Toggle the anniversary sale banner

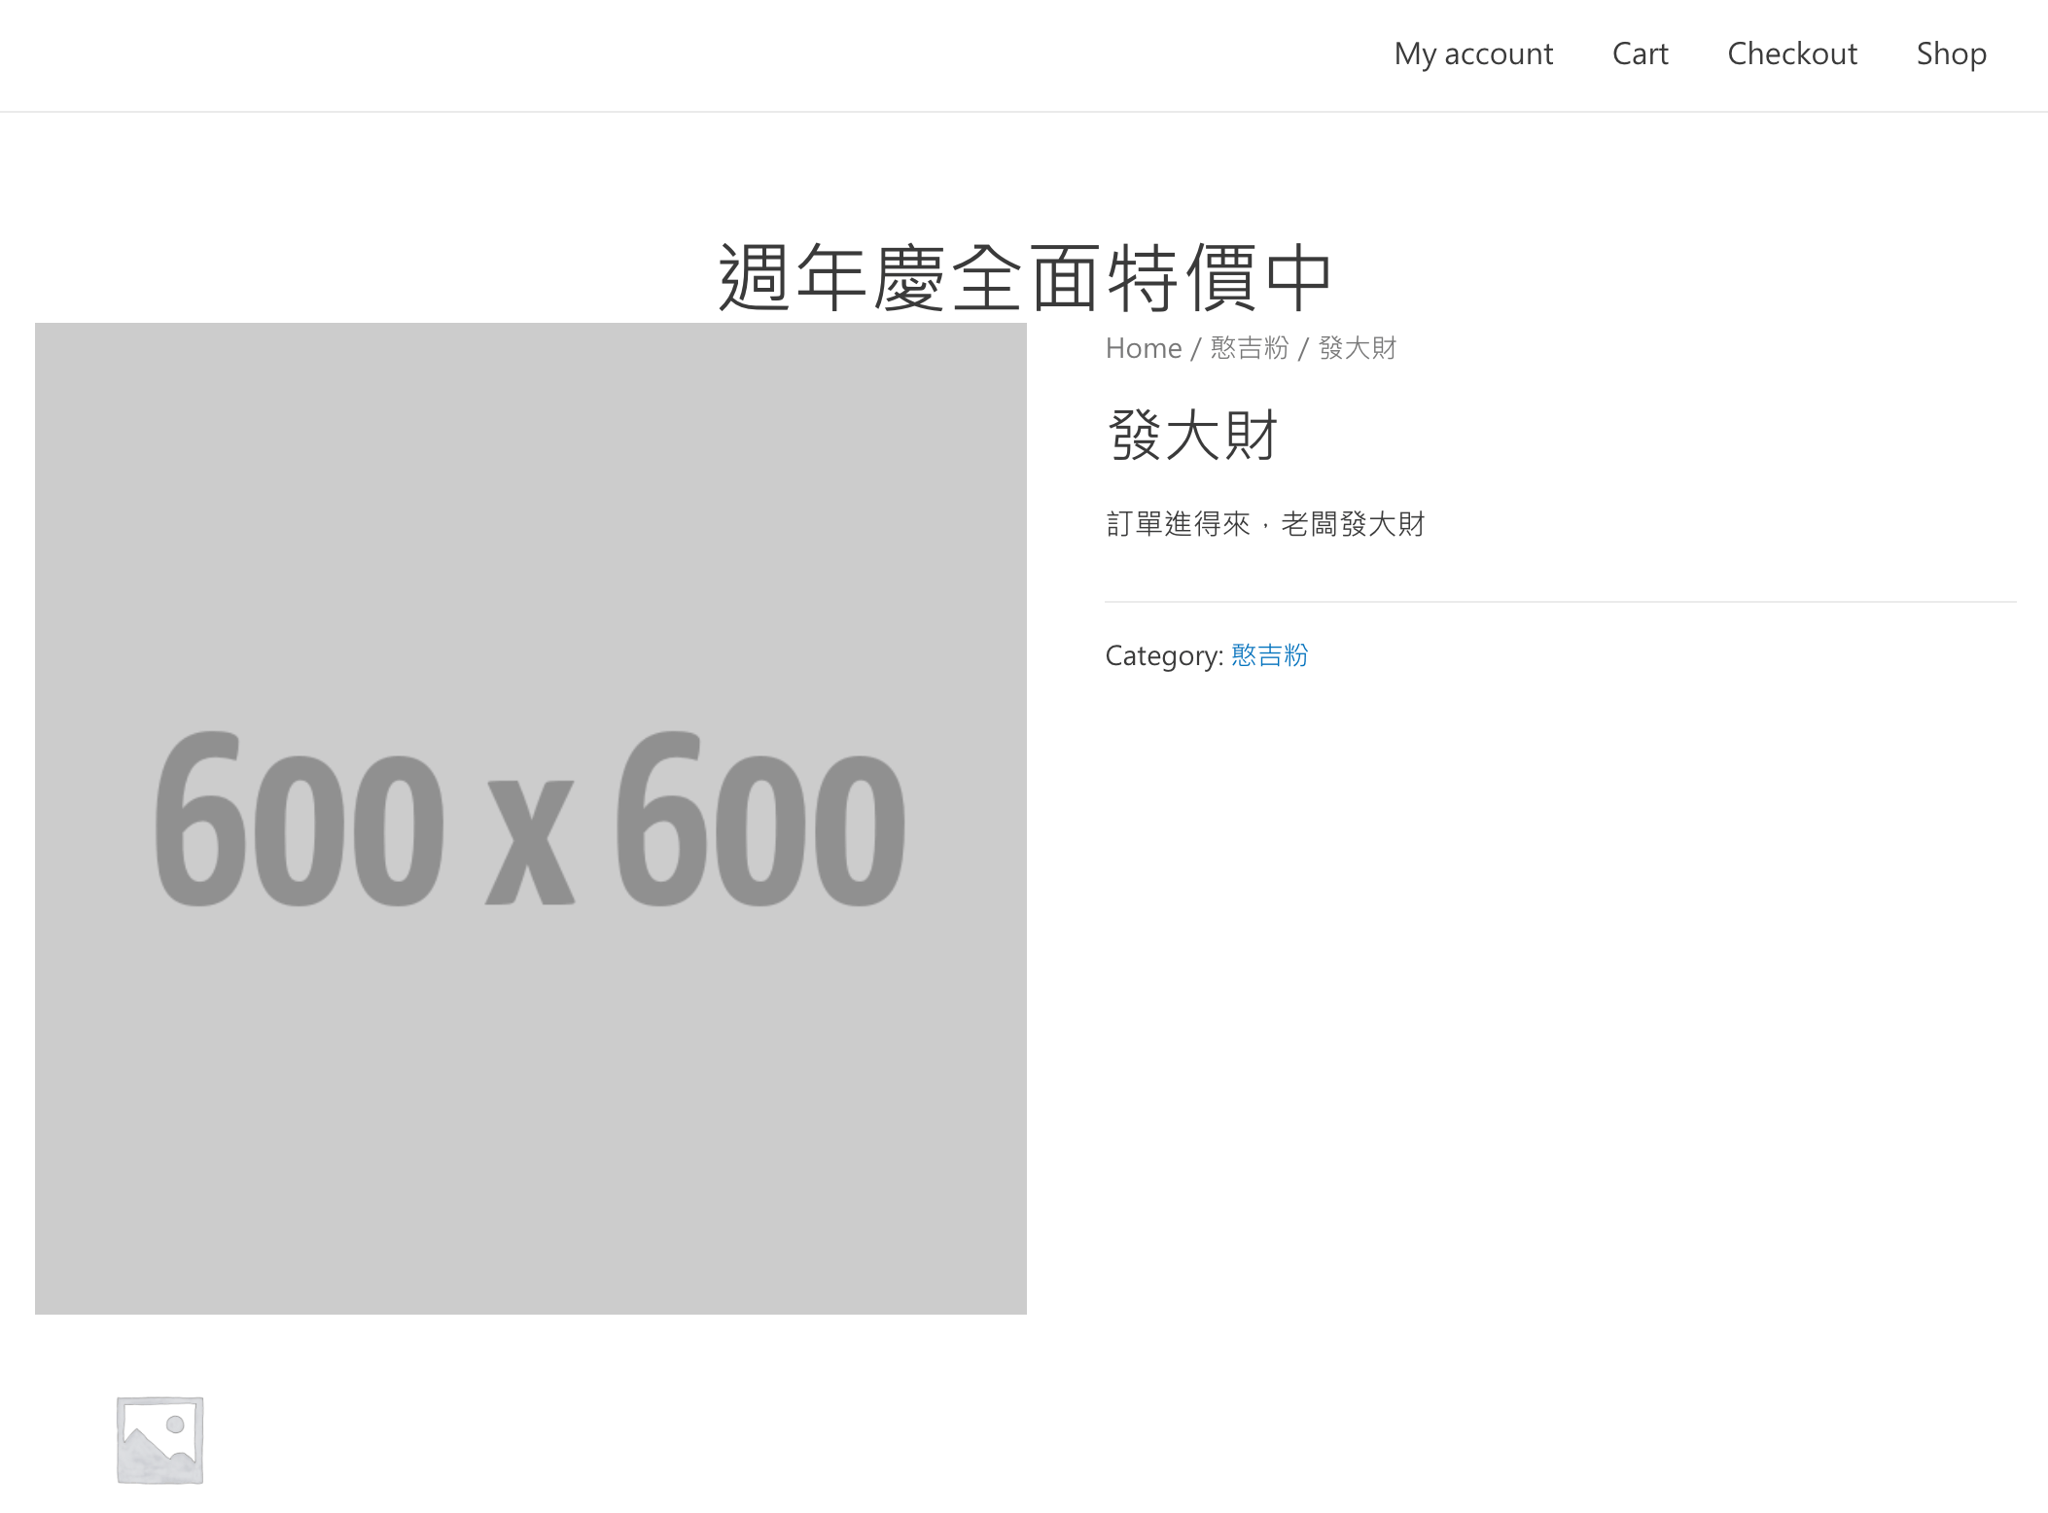click(1024, 273)
